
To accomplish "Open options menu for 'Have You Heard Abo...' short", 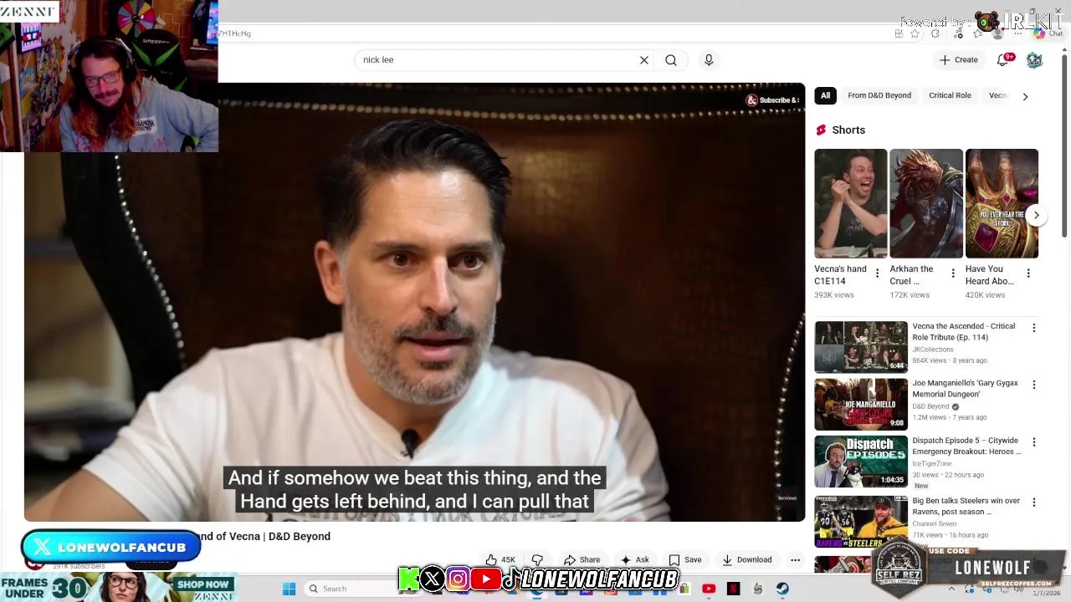I will [x=1028, y=273].
